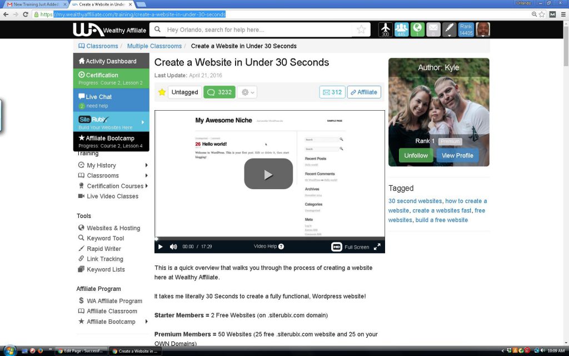Click the Wealthy Affiliate logo

(109, 30)
